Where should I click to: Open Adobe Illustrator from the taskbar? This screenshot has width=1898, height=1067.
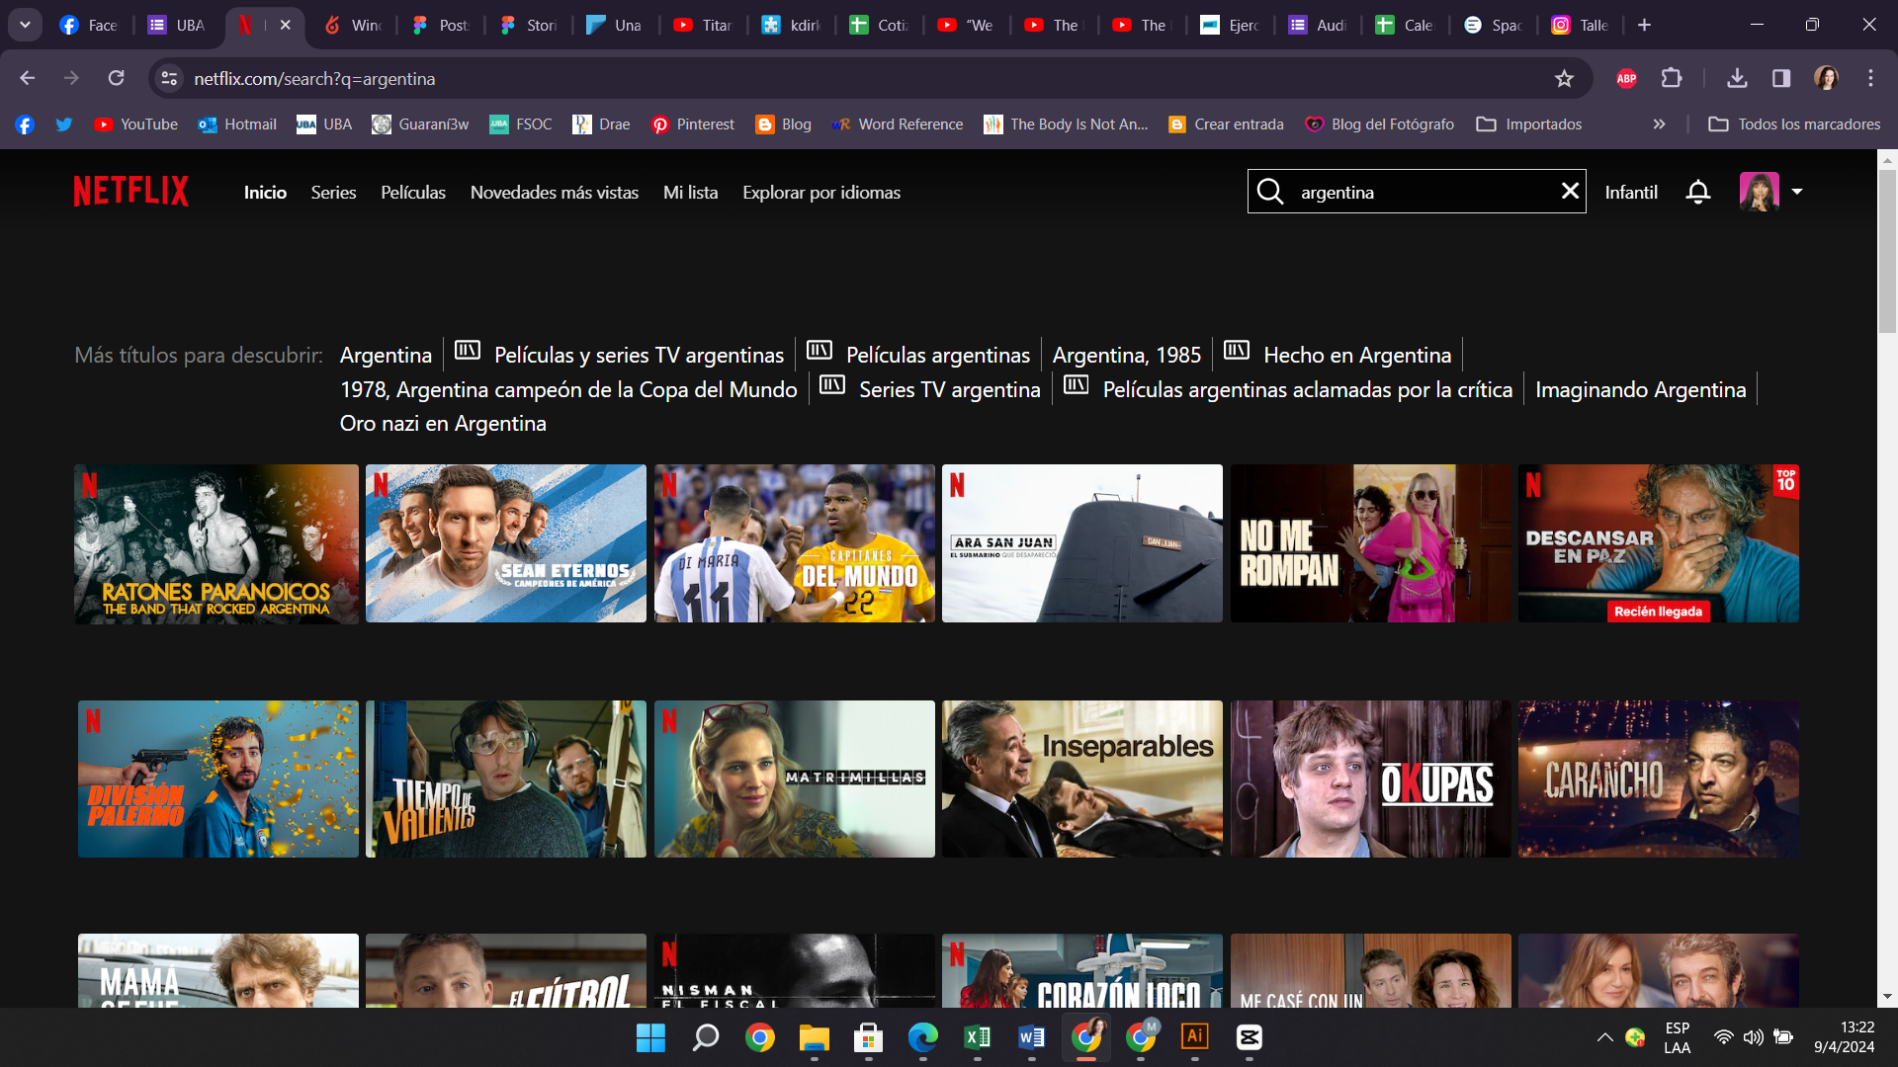1195,1037
